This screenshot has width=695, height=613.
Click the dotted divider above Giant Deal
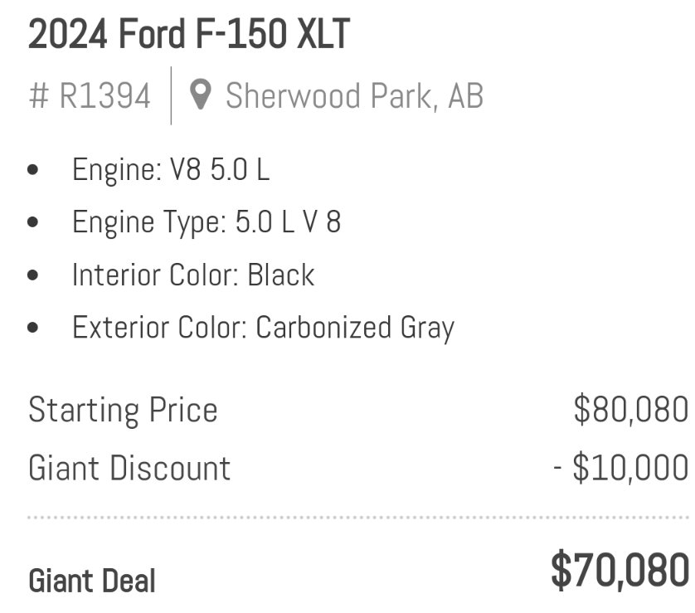click(358, 518)
